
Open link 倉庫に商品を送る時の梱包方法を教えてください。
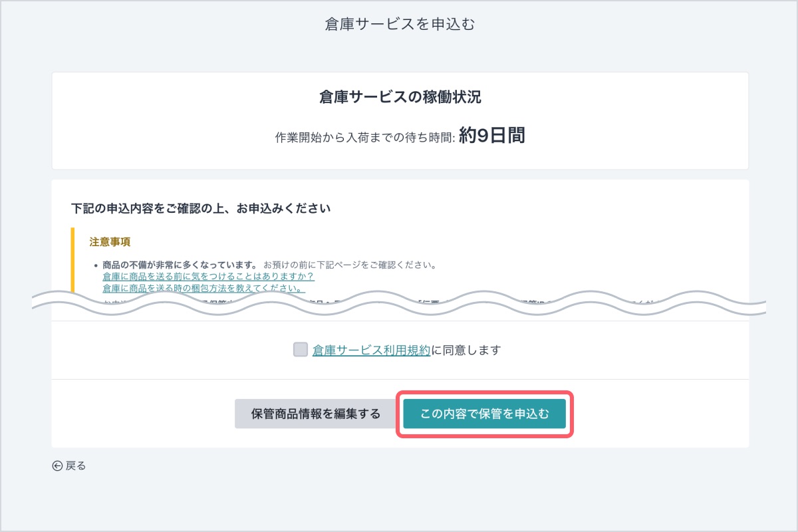click(x=204, y=288)
